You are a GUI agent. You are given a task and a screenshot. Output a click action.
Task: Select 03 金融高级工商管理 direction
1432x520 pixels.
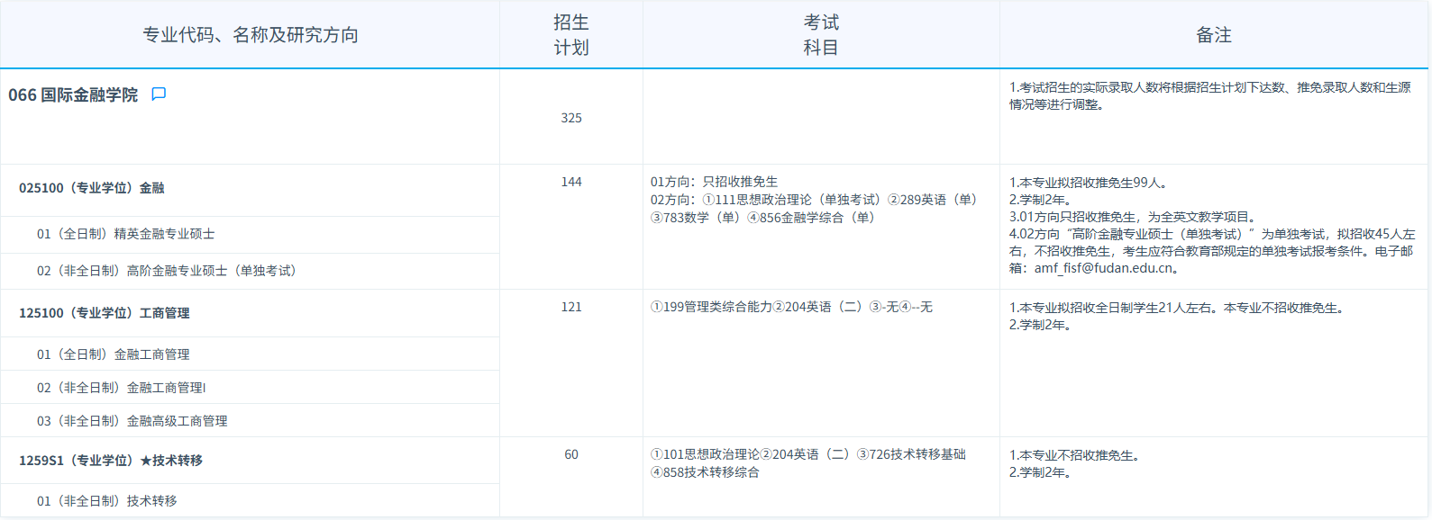(132, 421)
